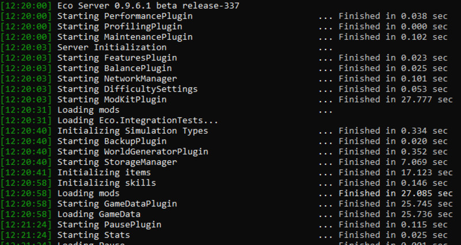The width and height of the screenshot is (461, 245).
Task: Click the Starting DifficultySettings entry
Action: 127,89
